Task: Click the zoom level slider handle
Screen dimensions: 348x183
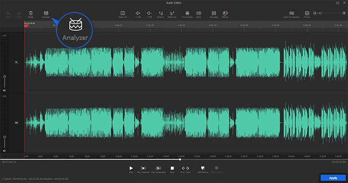Action: pyautogui.click(x=320, y=13)
